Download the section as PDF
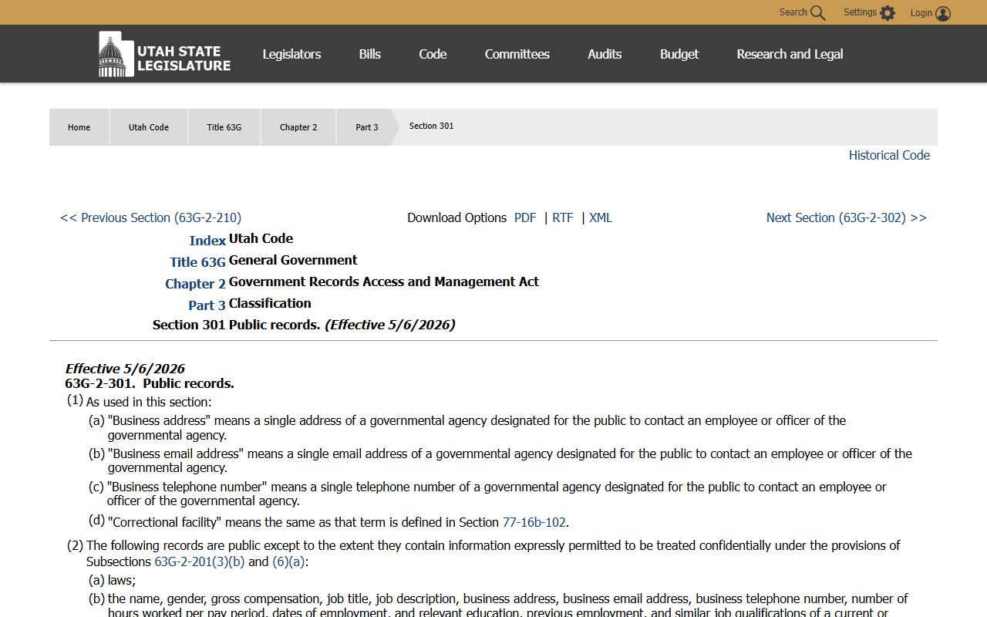The height and width of the screenshot is (617, 987). click(x=525, y=217)
